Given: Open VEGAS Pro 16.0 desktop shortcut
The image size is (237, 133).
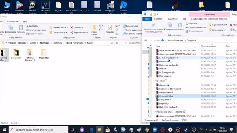Looking at the screenshot, I should (x=46, y=7).
